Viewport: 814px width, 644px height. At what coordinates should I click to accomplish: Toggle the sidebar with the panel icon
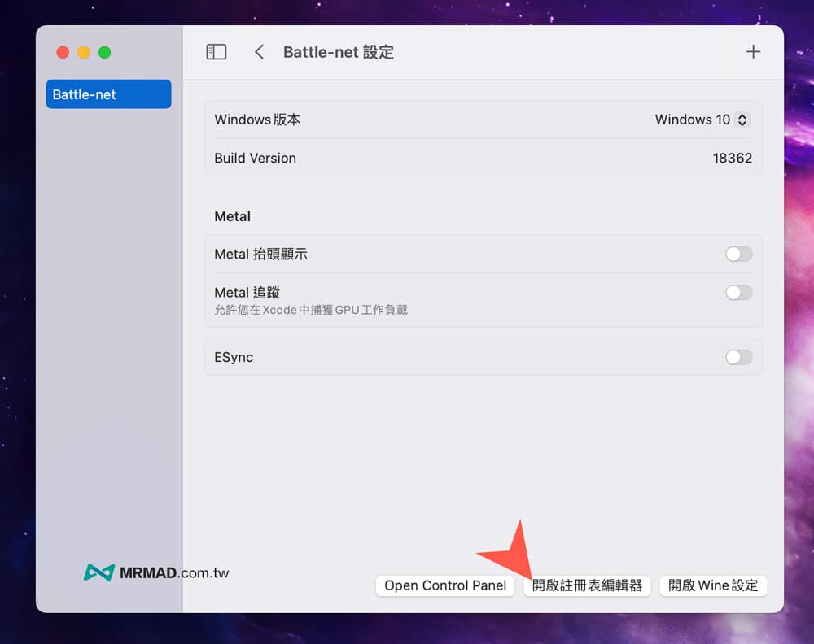point(217,50)
